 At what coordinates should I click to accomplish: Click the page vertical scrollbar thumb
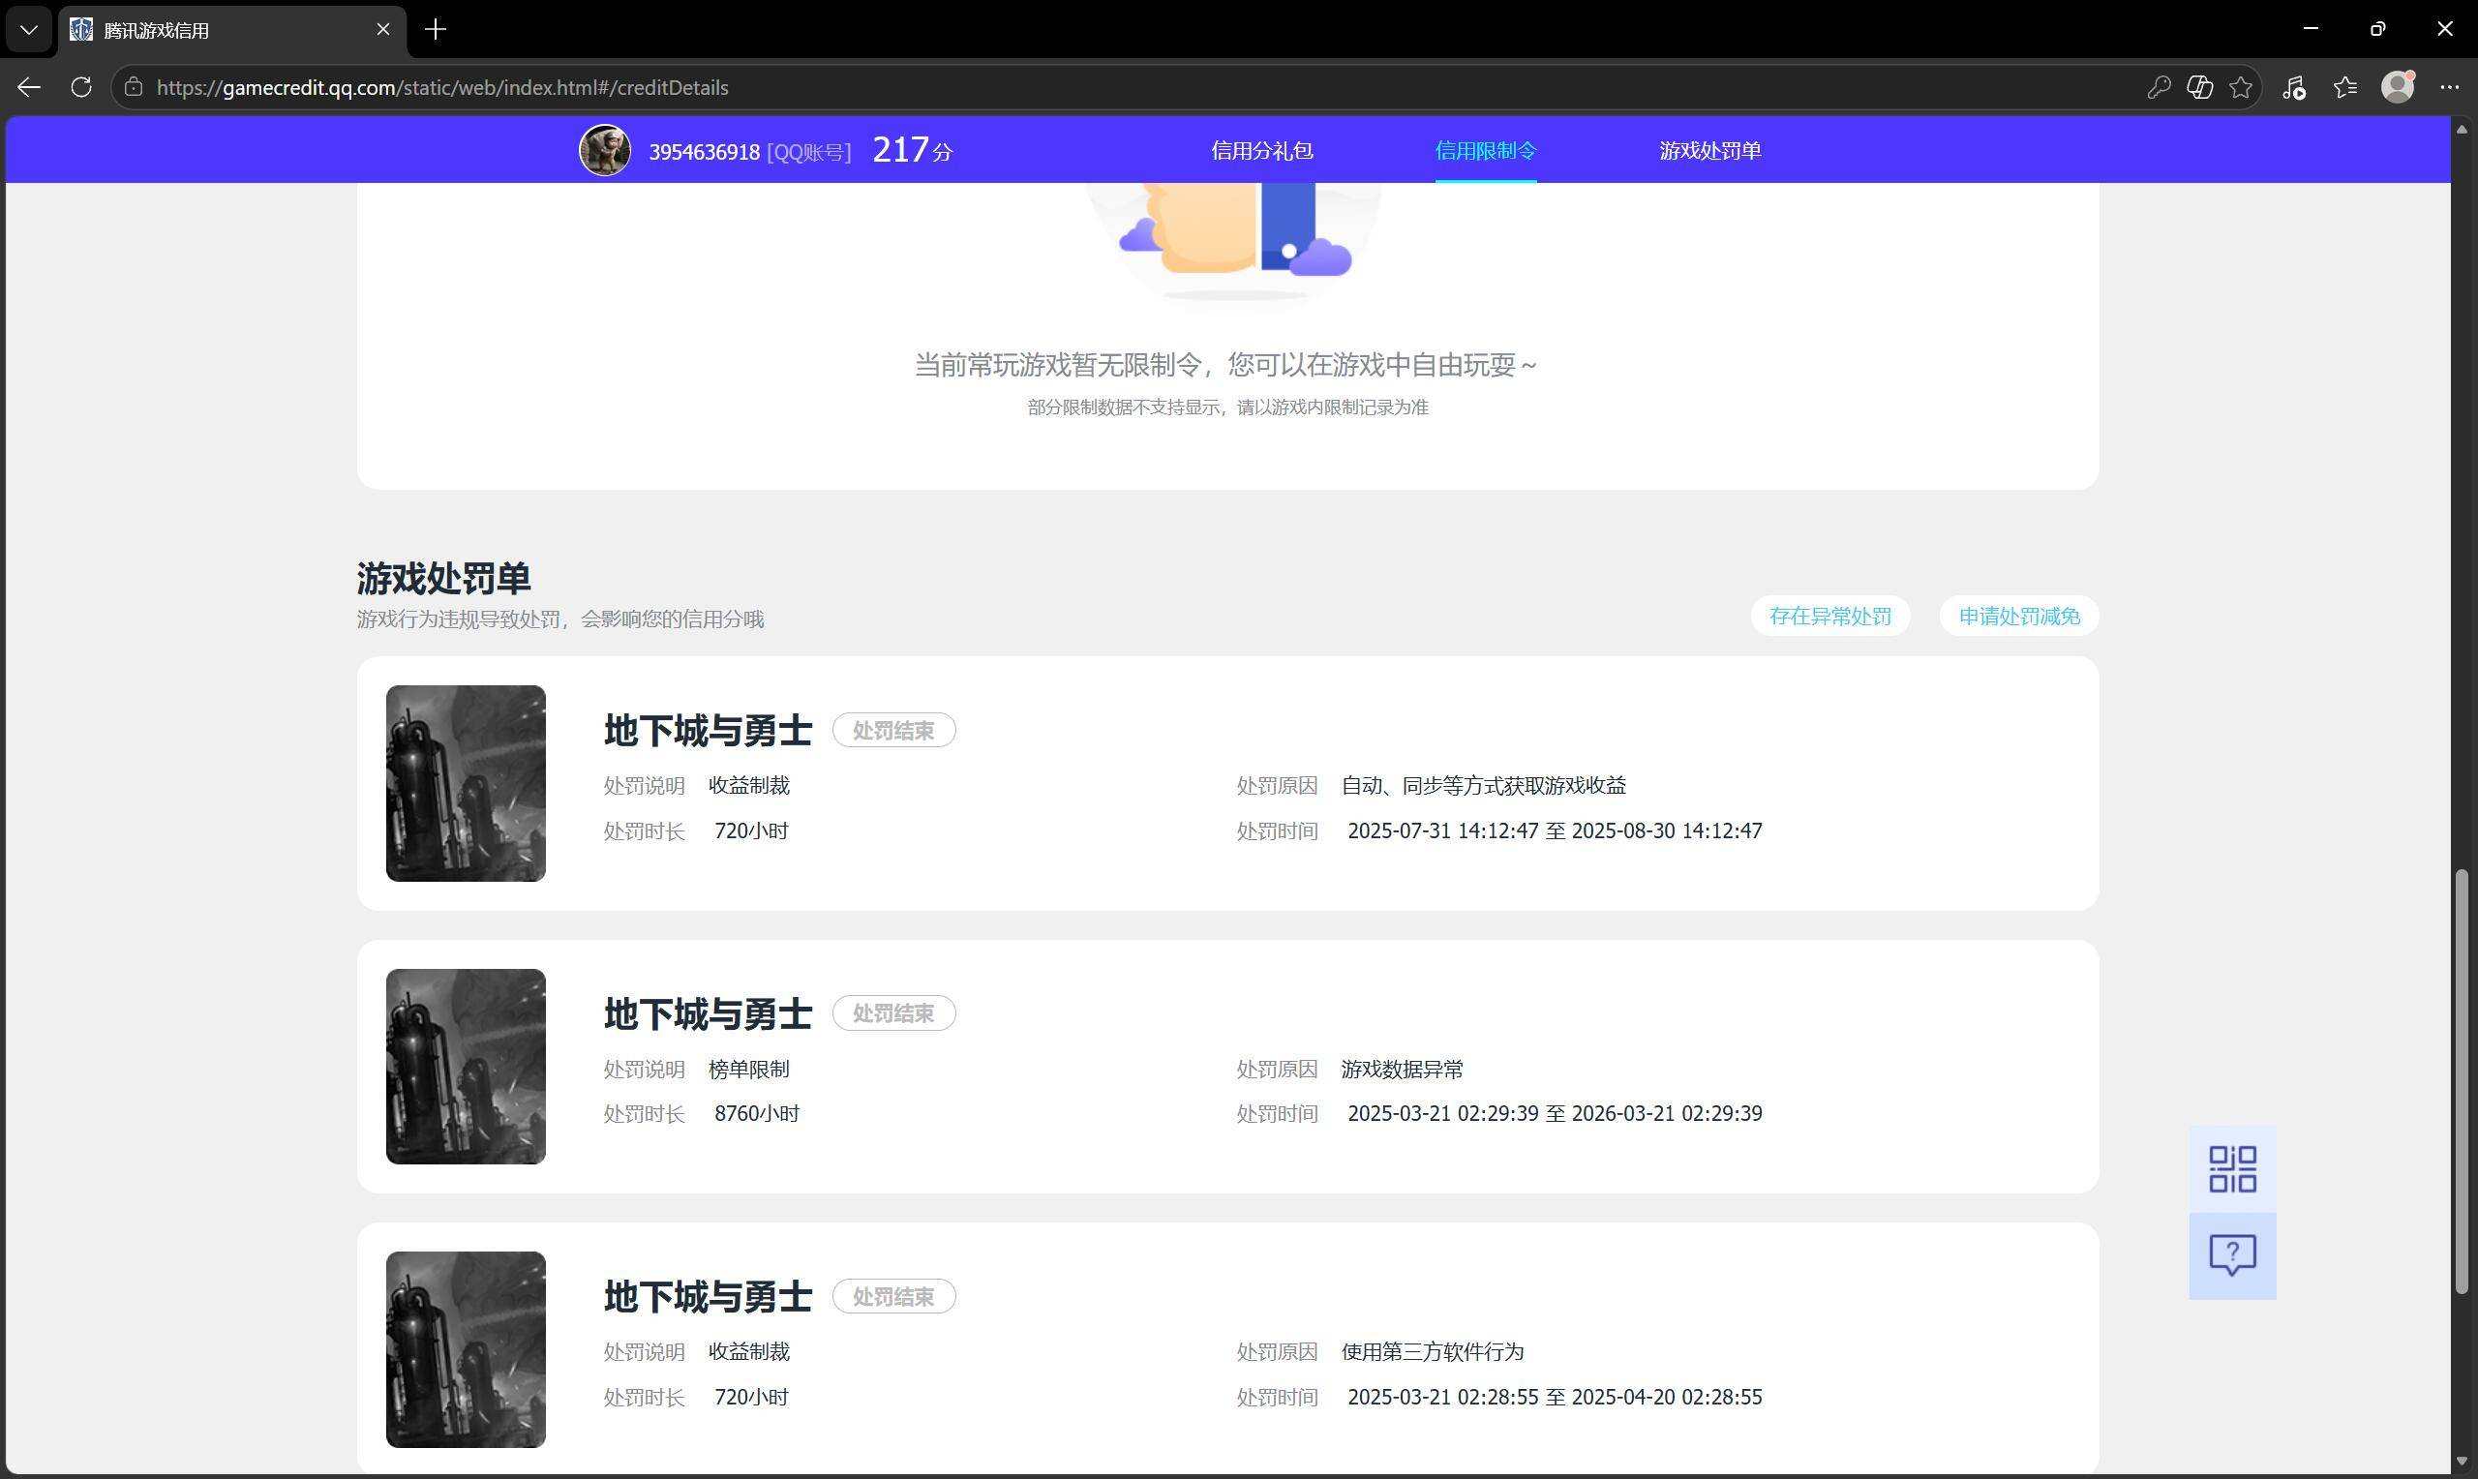pos(2463,1081)
